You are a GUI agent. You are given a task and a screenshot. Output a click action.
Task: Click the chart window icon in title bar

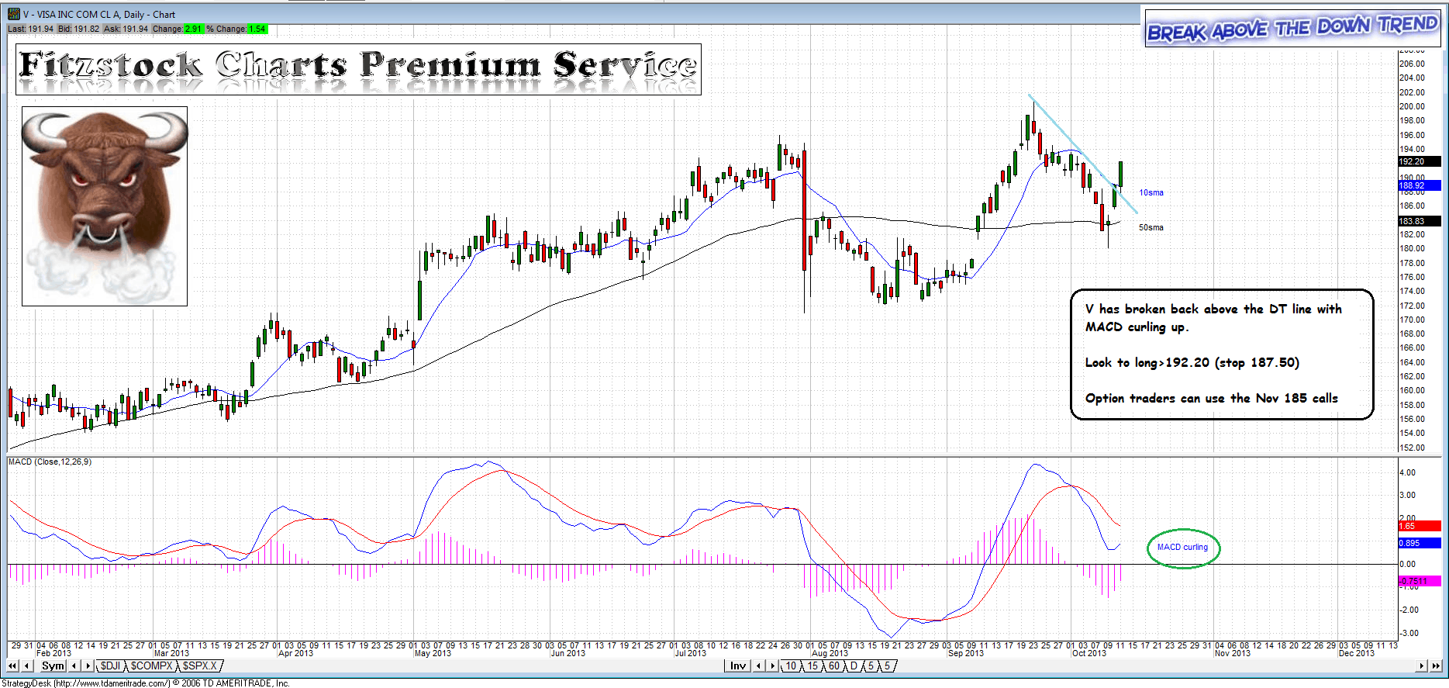tap(13, 14)
